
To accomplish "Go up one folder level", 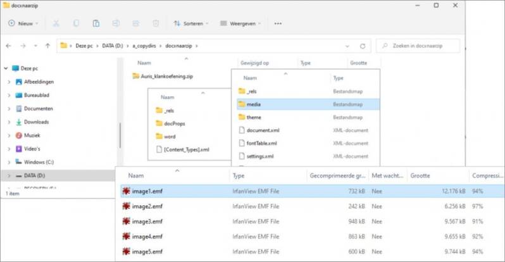I will coord(47,46).
